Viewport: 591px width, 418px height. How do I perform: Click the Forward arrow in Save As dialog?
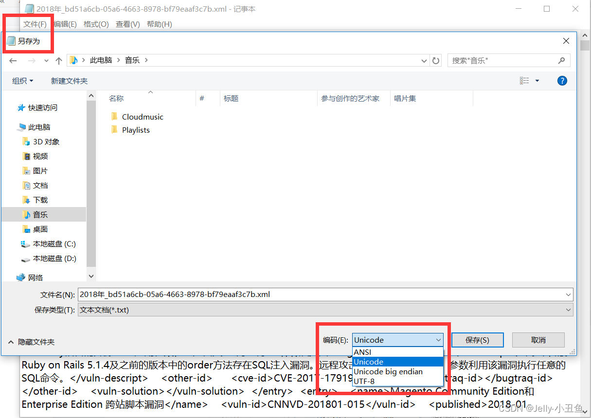click(x=32, y=61)
